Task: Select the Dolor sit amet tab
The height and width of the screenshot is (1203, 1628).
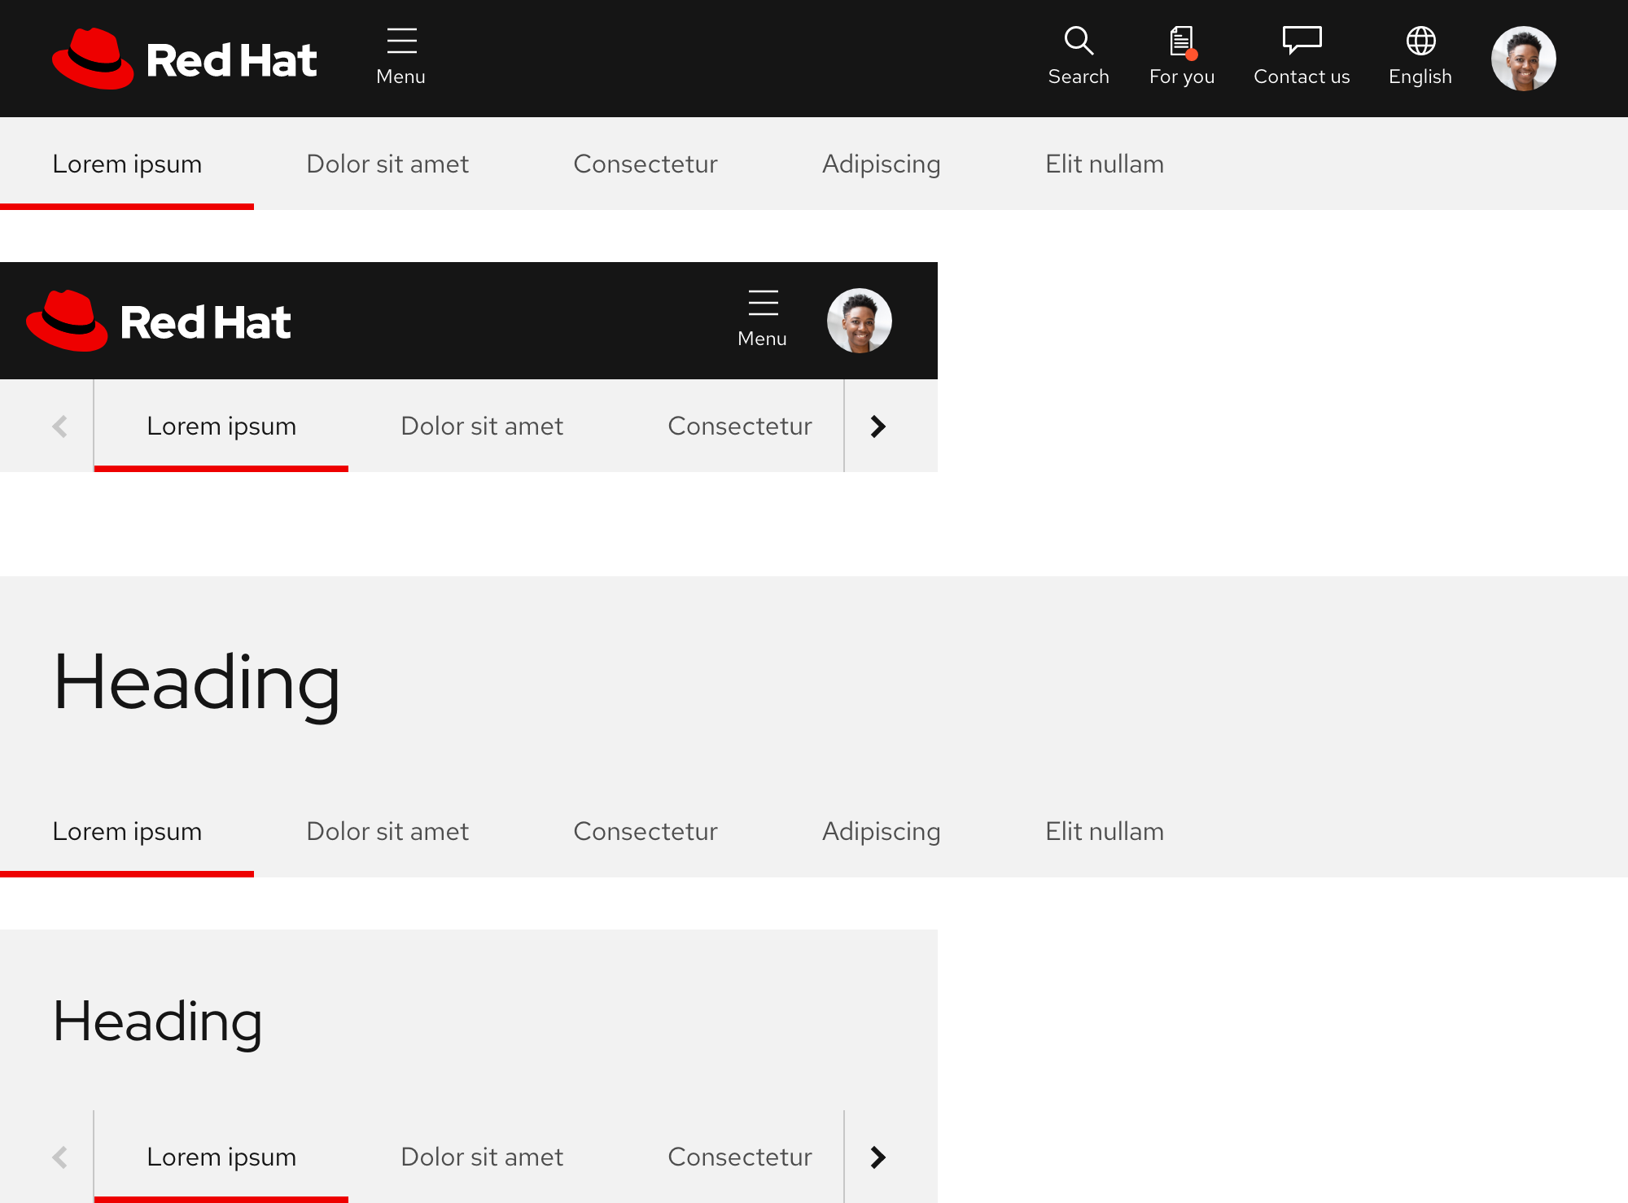Action: coord(387,163)
